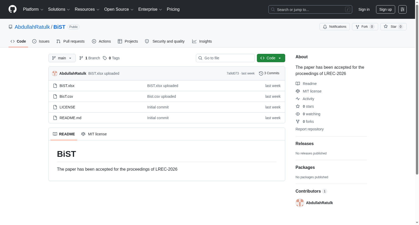Open Security and quality tab
The height and width of the screenshot is (225, 419).
(165, 41)
